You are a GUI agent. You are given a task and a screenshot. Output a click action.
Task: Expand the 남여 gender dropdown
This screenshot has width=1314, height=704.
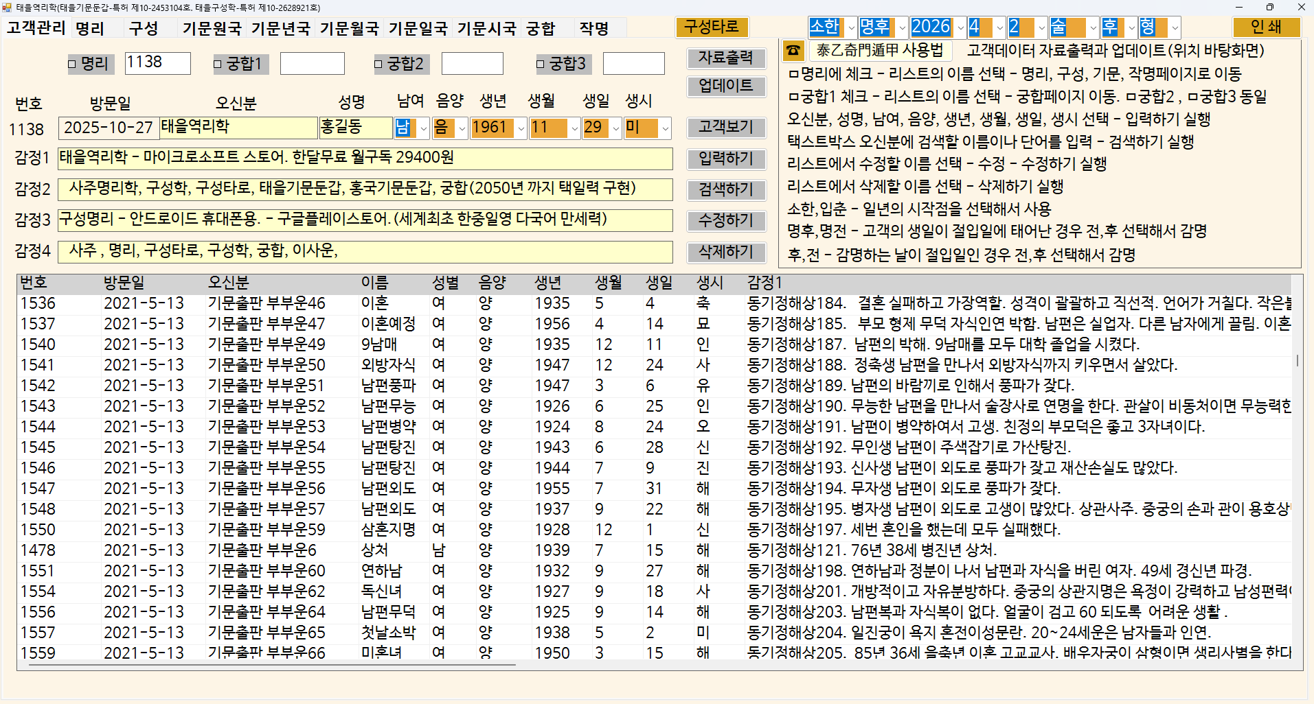(x=423, y=128)
